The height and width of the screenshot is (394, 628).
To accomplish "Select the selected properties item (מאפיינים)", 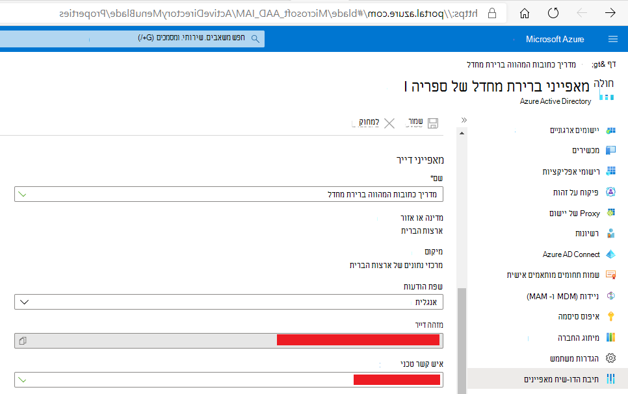I will 547,379.
